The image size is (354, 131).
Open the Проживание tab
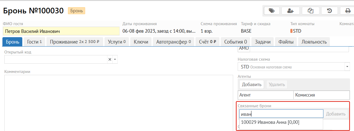(75, 42)
